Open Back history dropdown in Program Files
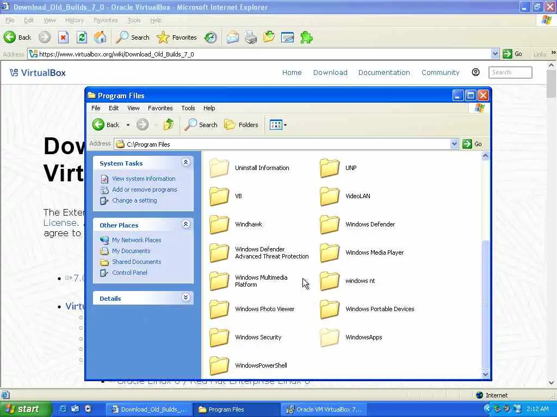The height and width of the screenshot is (417, 557). (x=128, y=125)
